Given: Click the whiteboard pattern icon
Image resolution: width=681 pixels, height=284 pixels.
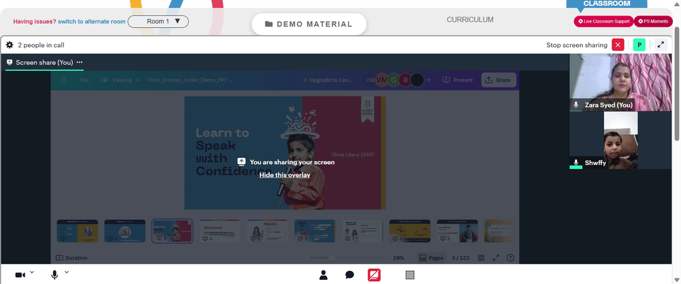Looking at the screenshot, I should click(409, 275).
